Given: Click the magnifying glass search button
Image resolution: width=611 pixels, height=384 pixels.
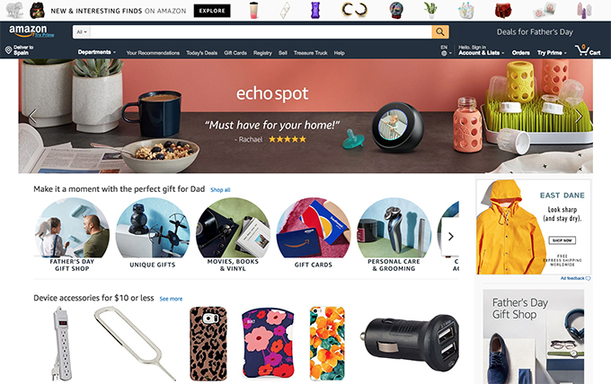Looking at the screenshot, I should tap(440, 32).
